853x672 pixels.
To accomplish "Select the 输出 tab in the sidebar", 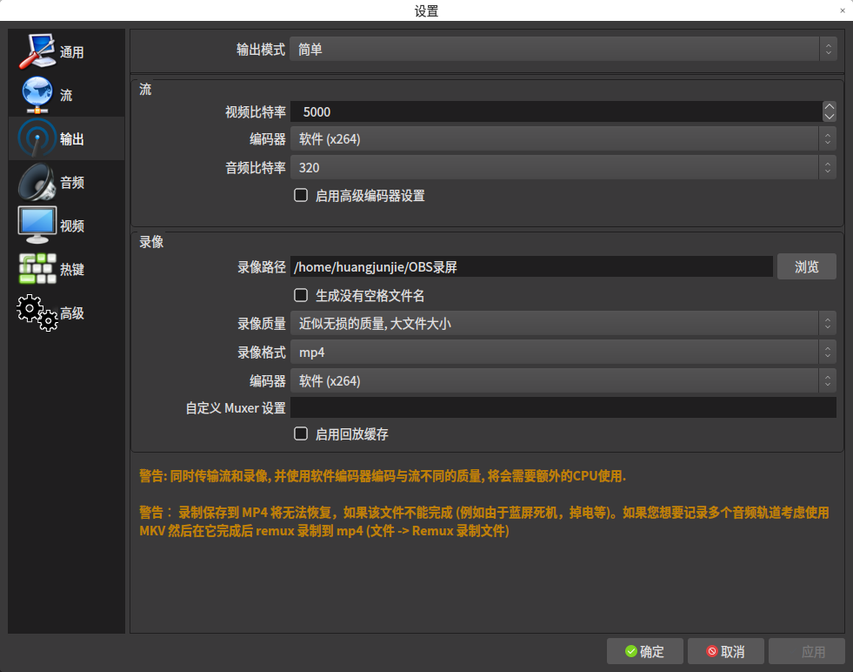I will coord(65,138).
